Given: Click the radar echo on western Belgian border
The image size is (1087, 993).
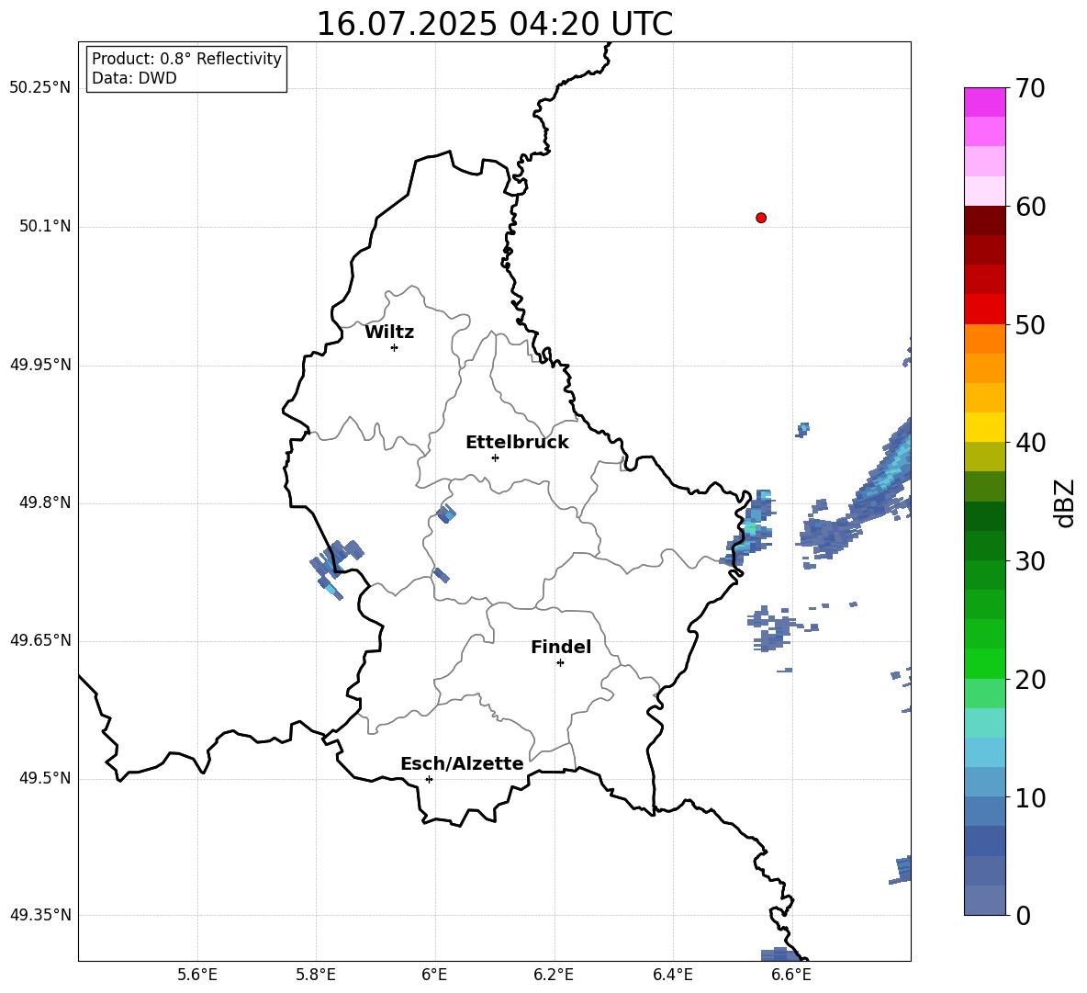Looking at the screenshot, I should tap(335, 567).
